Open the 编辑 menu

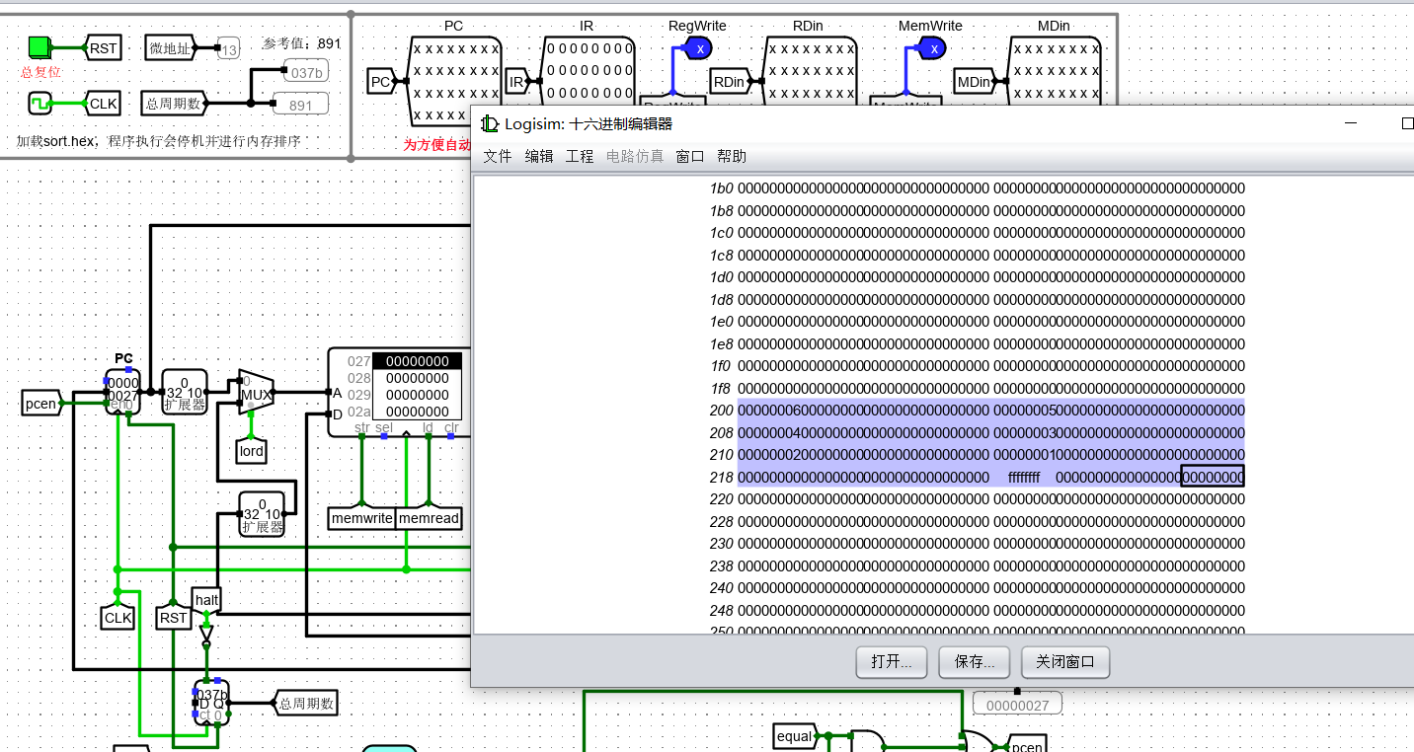[538, 156]
